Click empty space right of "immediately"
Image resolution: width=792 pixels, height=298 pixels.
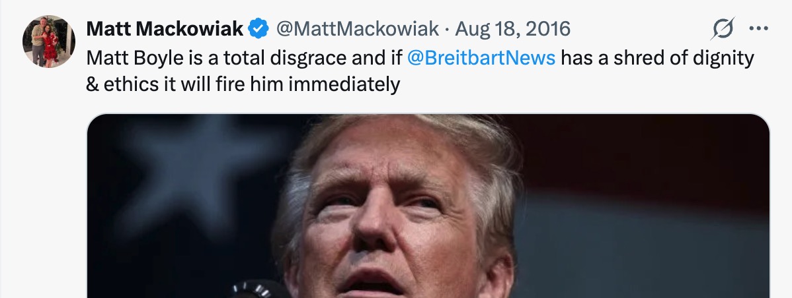click(581, 84)
